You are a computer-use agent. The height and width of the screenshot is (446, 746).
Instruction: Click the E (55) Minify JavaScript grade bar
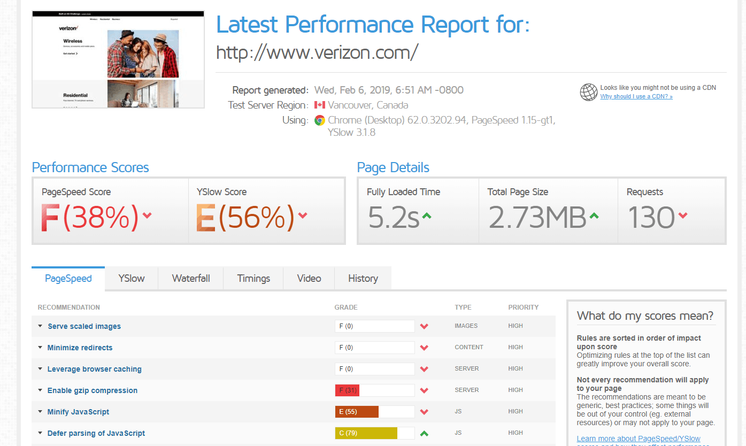coord(375,412)
